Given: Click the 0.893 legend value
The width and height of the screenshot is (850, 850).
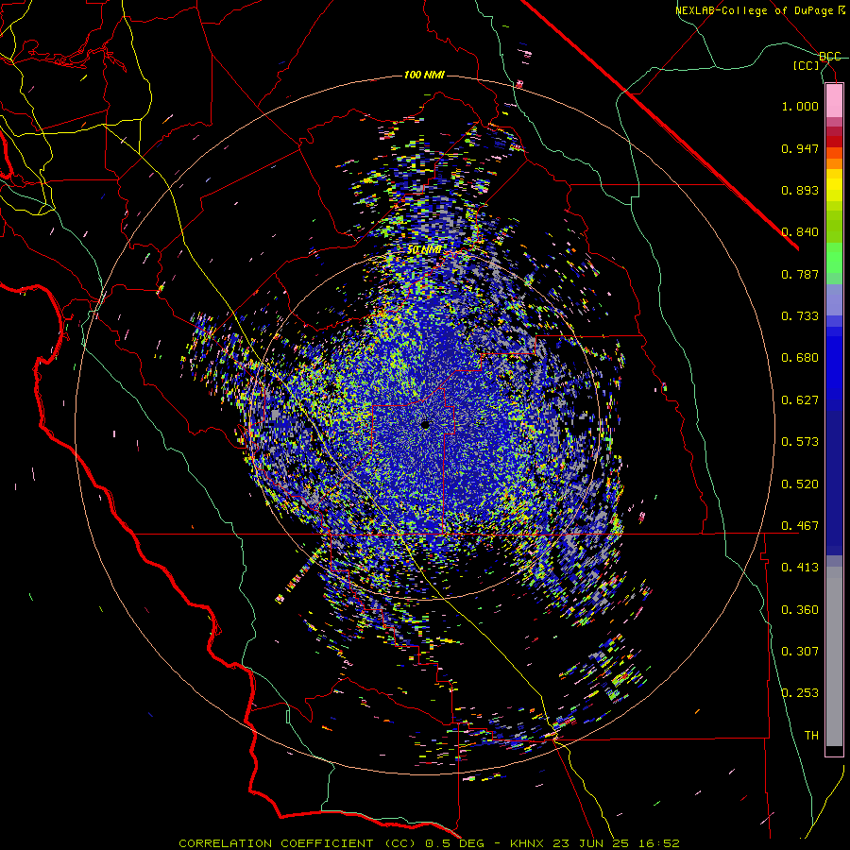Looking at the screenshot, I should point(800,190).
